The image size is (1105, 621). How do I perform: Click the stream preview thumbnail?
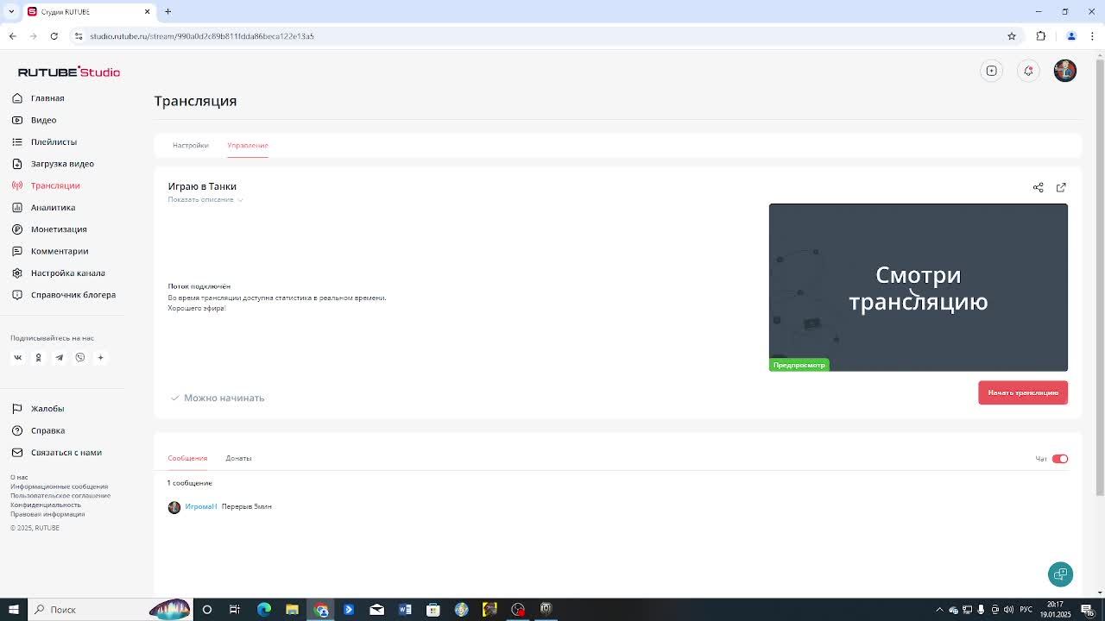[x=919, y=287]
